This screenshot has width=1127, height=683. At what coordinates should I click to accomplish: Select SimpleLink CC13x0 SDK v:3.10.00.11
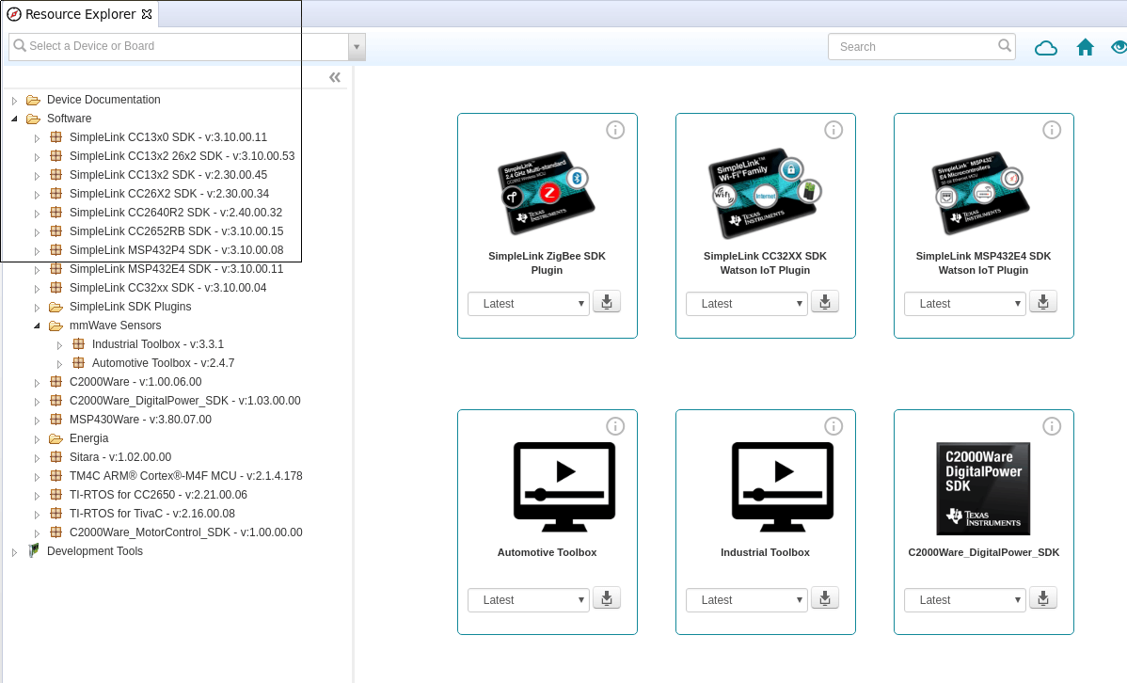pos(168,137)
